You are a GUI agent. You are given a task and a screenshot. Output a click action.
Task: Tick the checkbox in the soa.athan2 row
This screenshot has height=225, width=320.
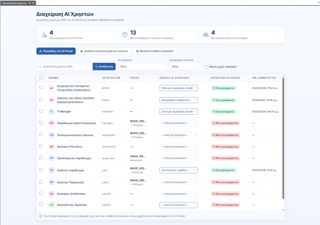(x=41, y=146)
